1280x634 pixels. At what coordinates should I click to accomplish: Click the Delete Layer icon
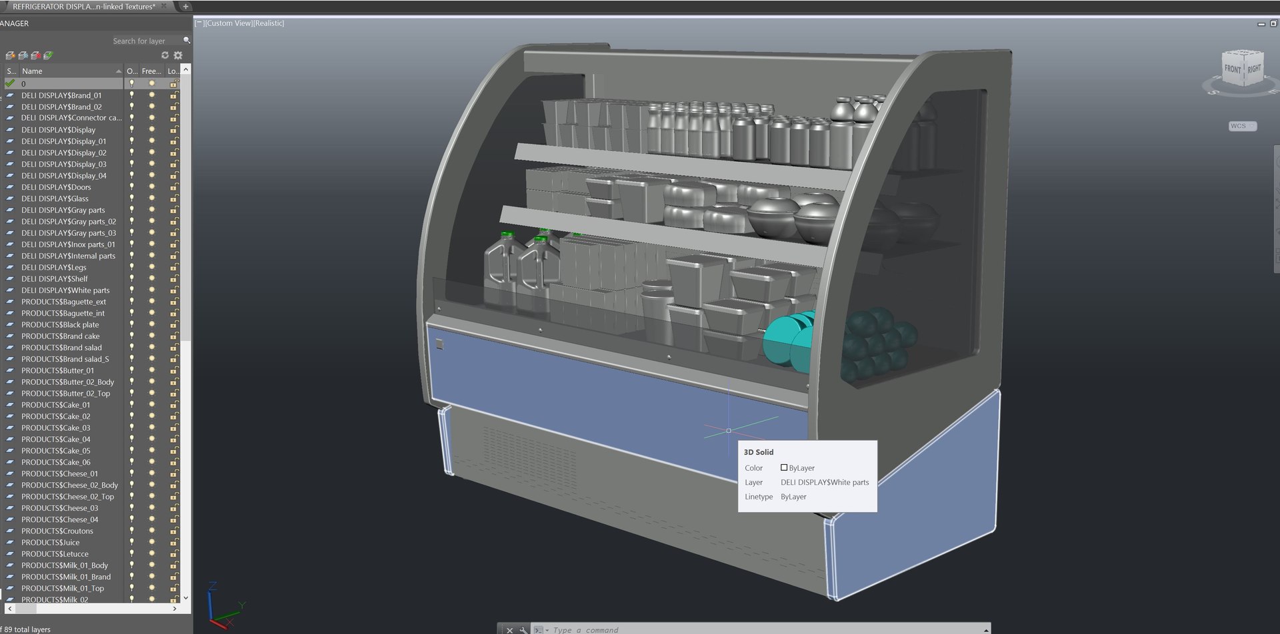(x=35, y=55)
